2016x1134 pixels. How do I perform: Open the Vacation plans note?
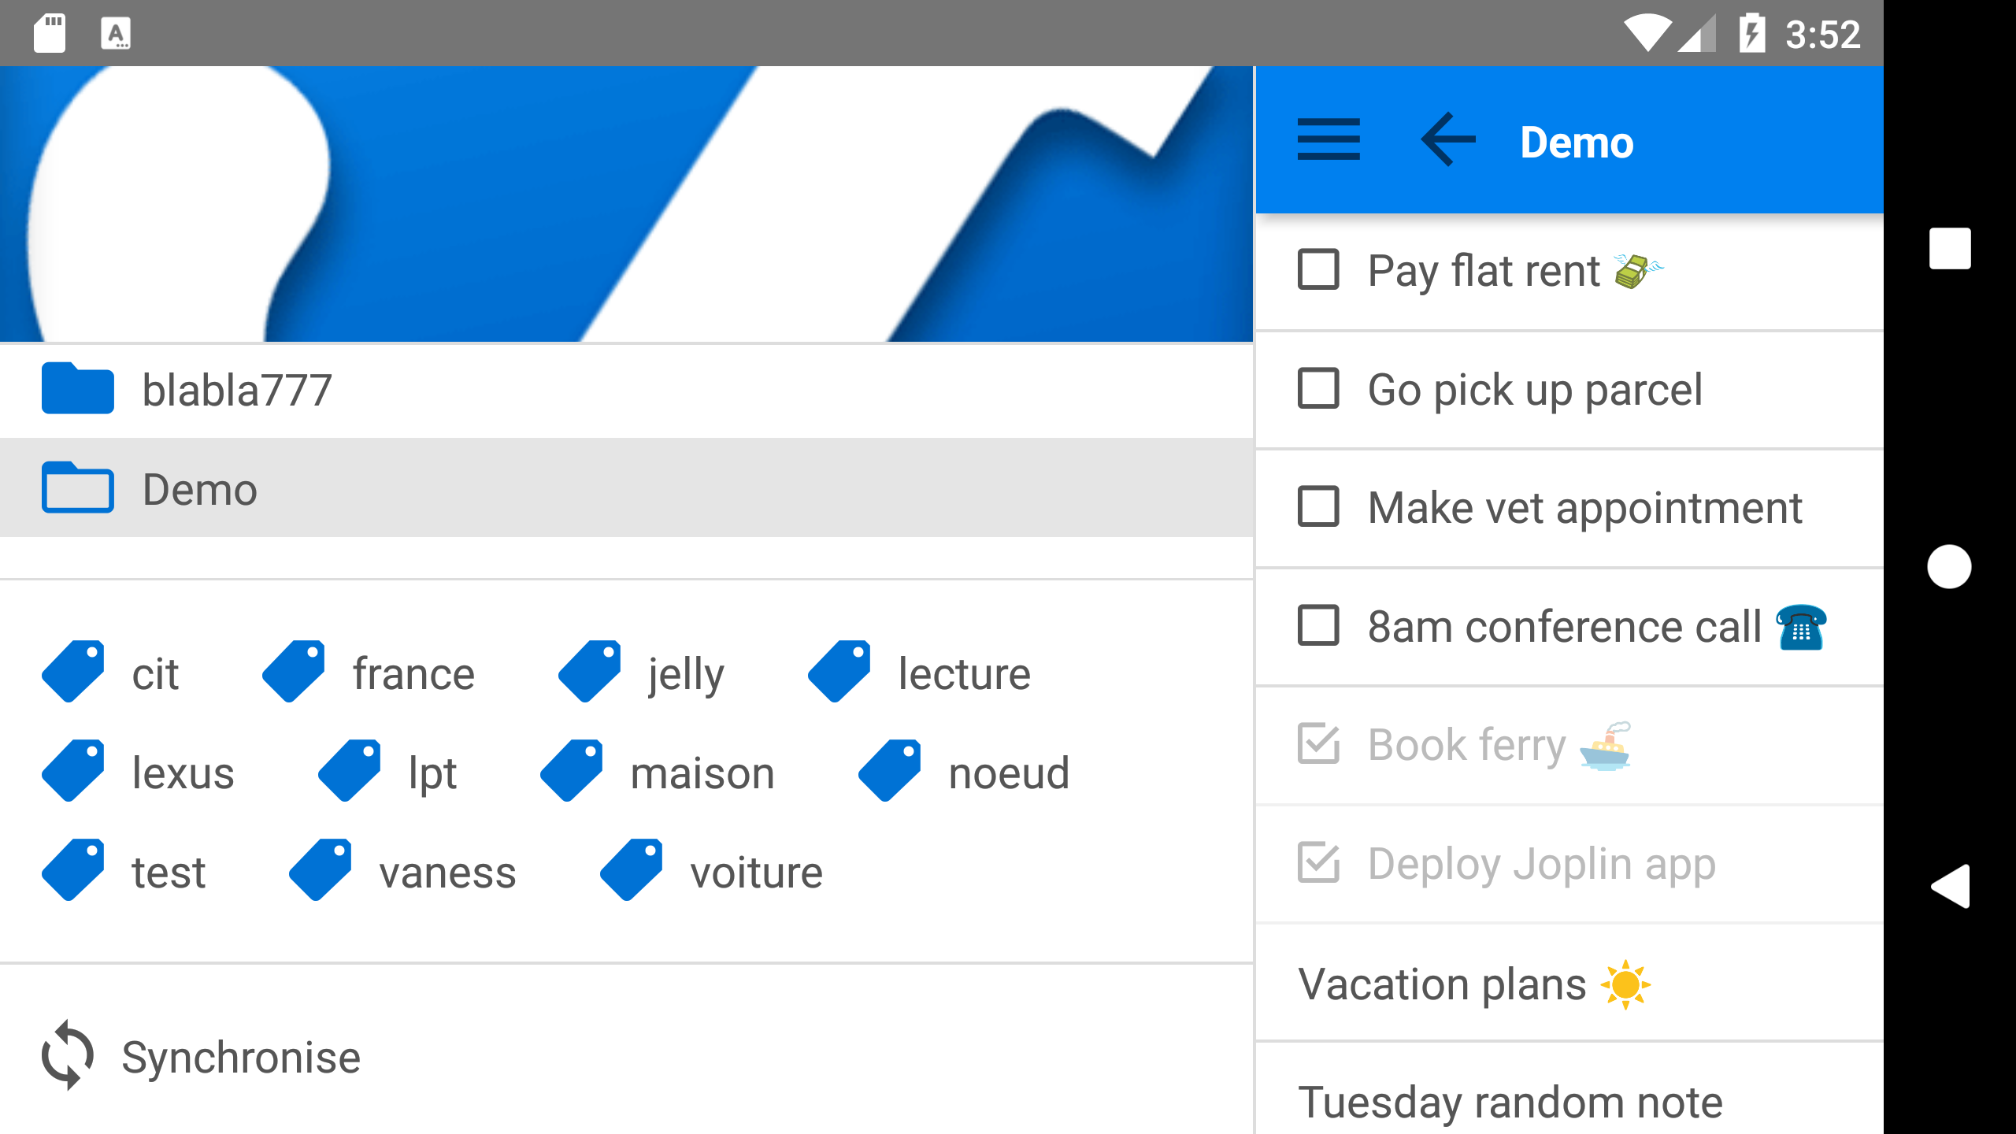tap(1441, 984)
